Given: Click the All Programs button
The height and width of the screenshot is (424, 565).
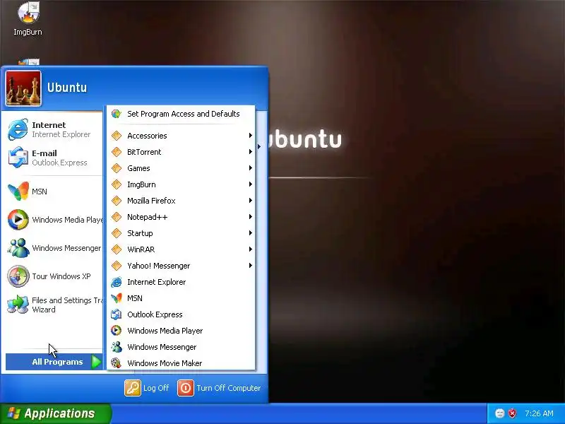Looking at the screenshot, I should point(54,362).
